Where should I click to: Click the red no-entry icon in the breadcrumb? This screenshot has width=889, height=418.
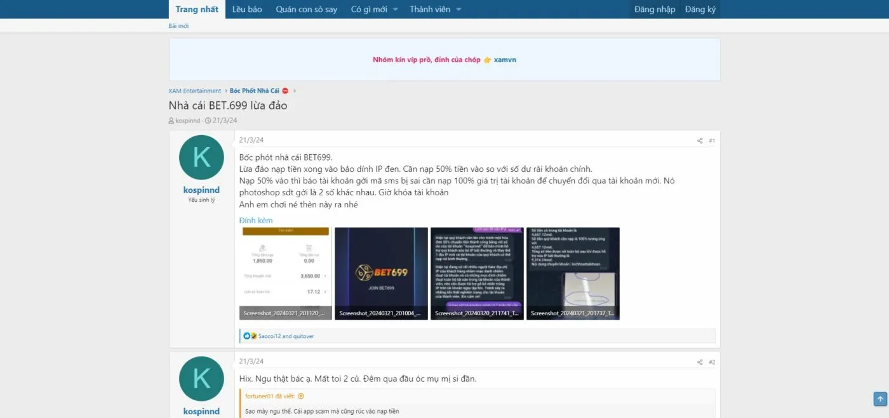(285, 91)
